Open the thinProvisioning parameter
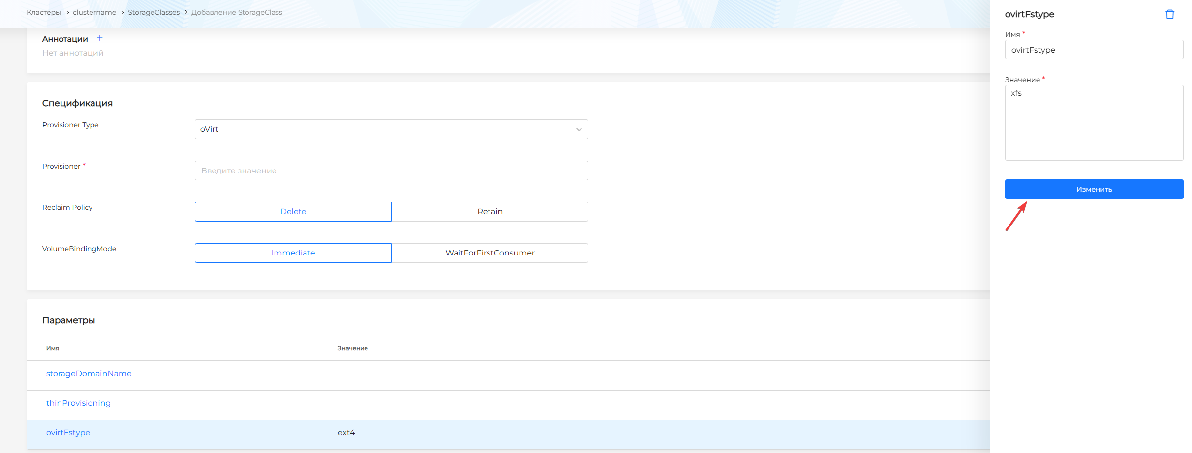The image size is (1192, 453). [x=78, y=403]
